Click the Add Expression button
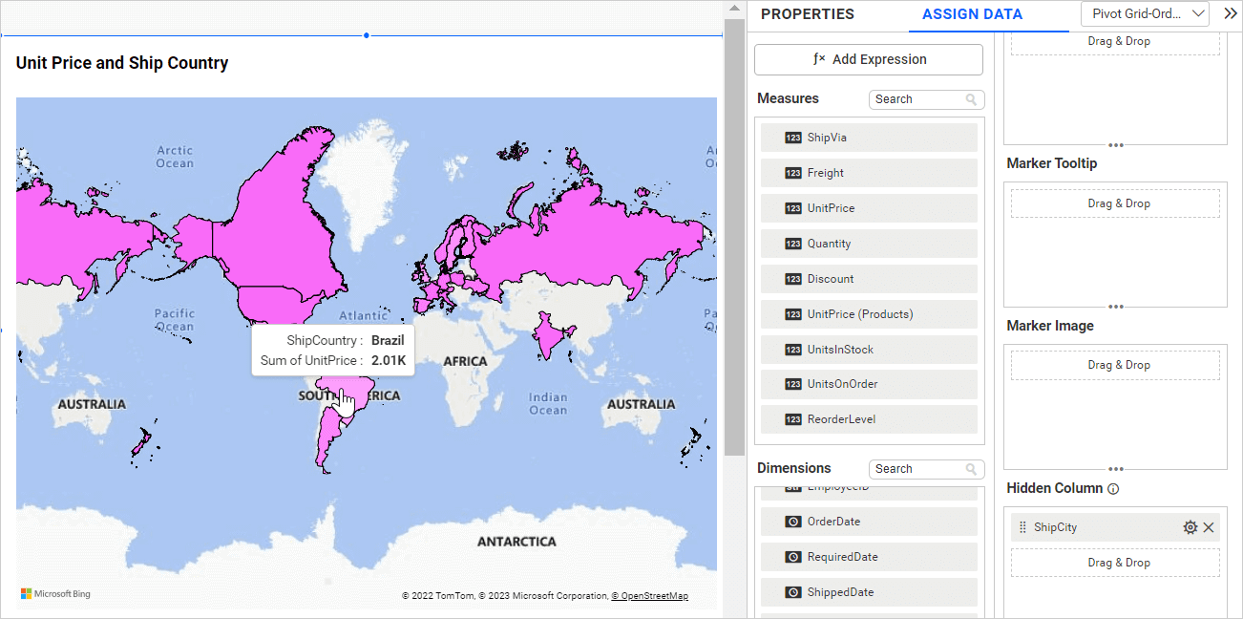The width and height of the screenshot is (1243, 619). click(x=869, y=59)
